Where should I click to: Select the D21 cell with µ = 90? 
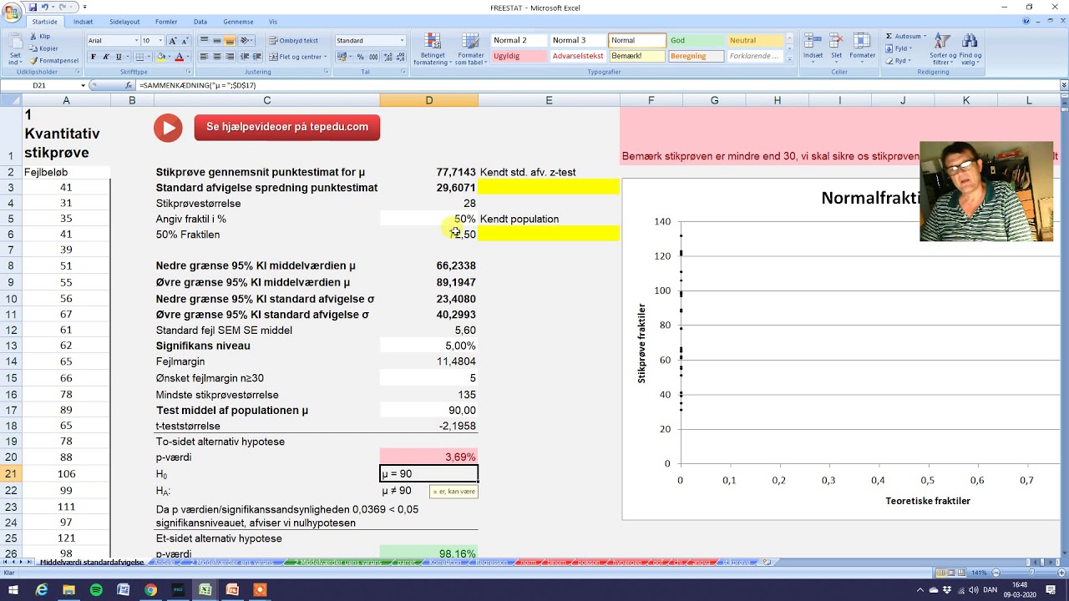point(428,474)
